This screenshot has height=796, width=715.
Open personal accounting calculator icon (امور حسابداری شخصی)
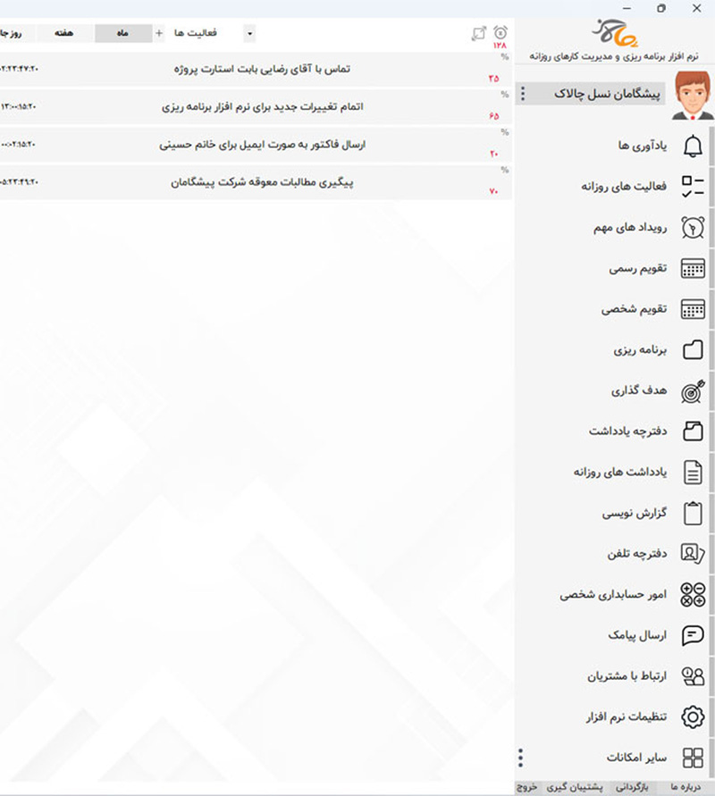pyautogui.click(x=693, y=594)
